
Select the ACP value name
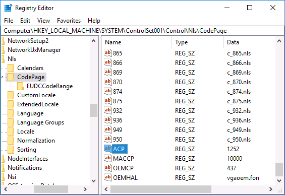[x=119, y=149]
